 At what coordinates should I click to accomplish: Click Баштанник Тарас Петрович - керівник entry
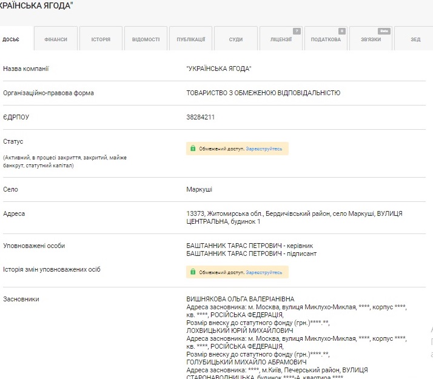click(251, 246)
